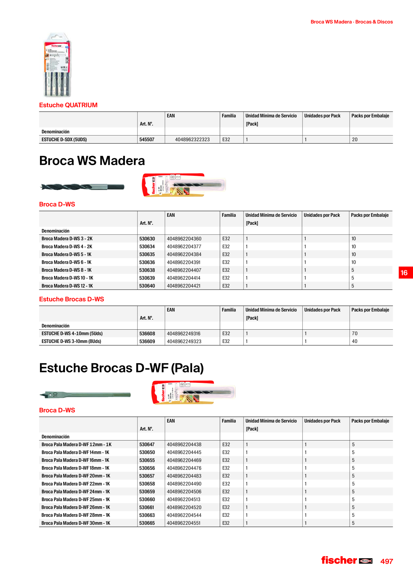Select EAN 4048962322323
413x584 pixels.
coord(193,140)
